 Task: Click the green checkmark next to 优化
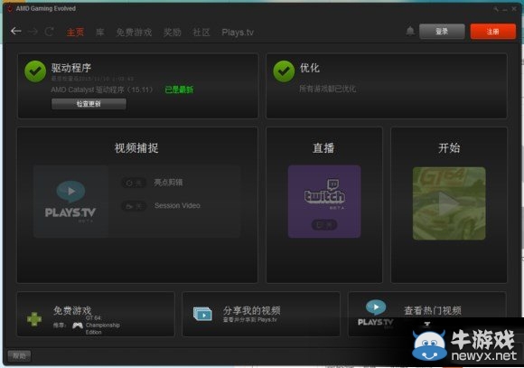284,71
